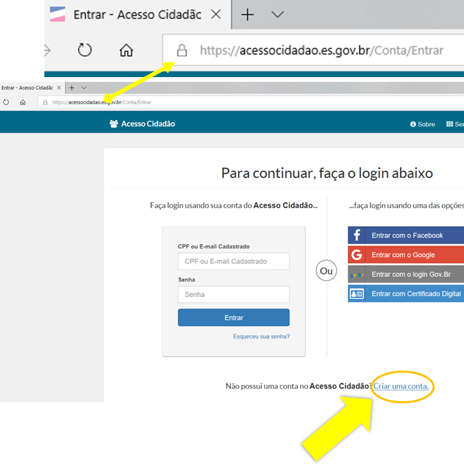Open the Esqueceu sua senha? link
This screenshot has width=464, height=464.
click(261, 336)
